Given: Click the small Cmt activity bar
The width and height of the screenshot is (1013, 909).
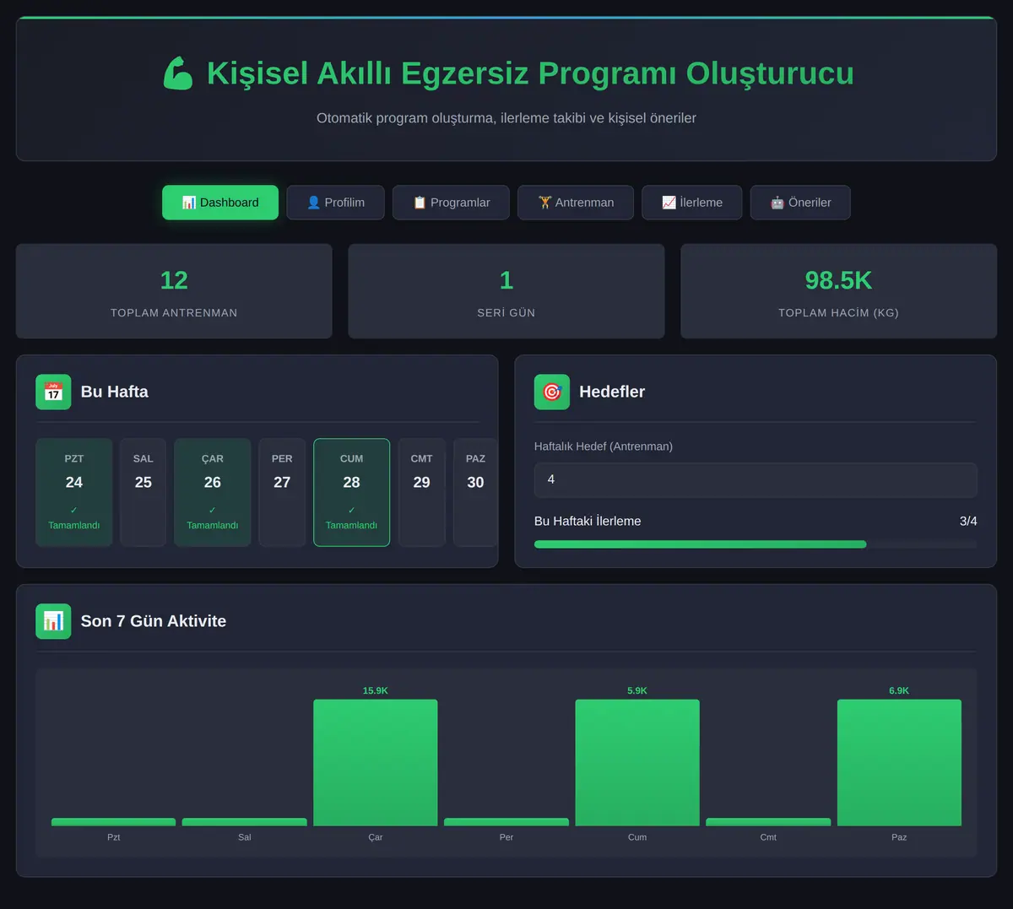Looking at the screenshot, I should [768, 822].
